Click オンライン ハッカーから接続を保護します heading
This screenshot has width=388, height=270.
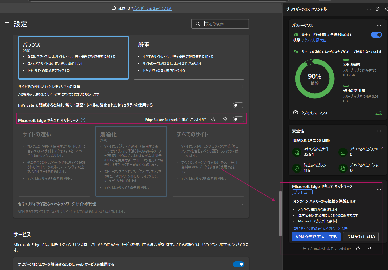click(x=325, y=201)
